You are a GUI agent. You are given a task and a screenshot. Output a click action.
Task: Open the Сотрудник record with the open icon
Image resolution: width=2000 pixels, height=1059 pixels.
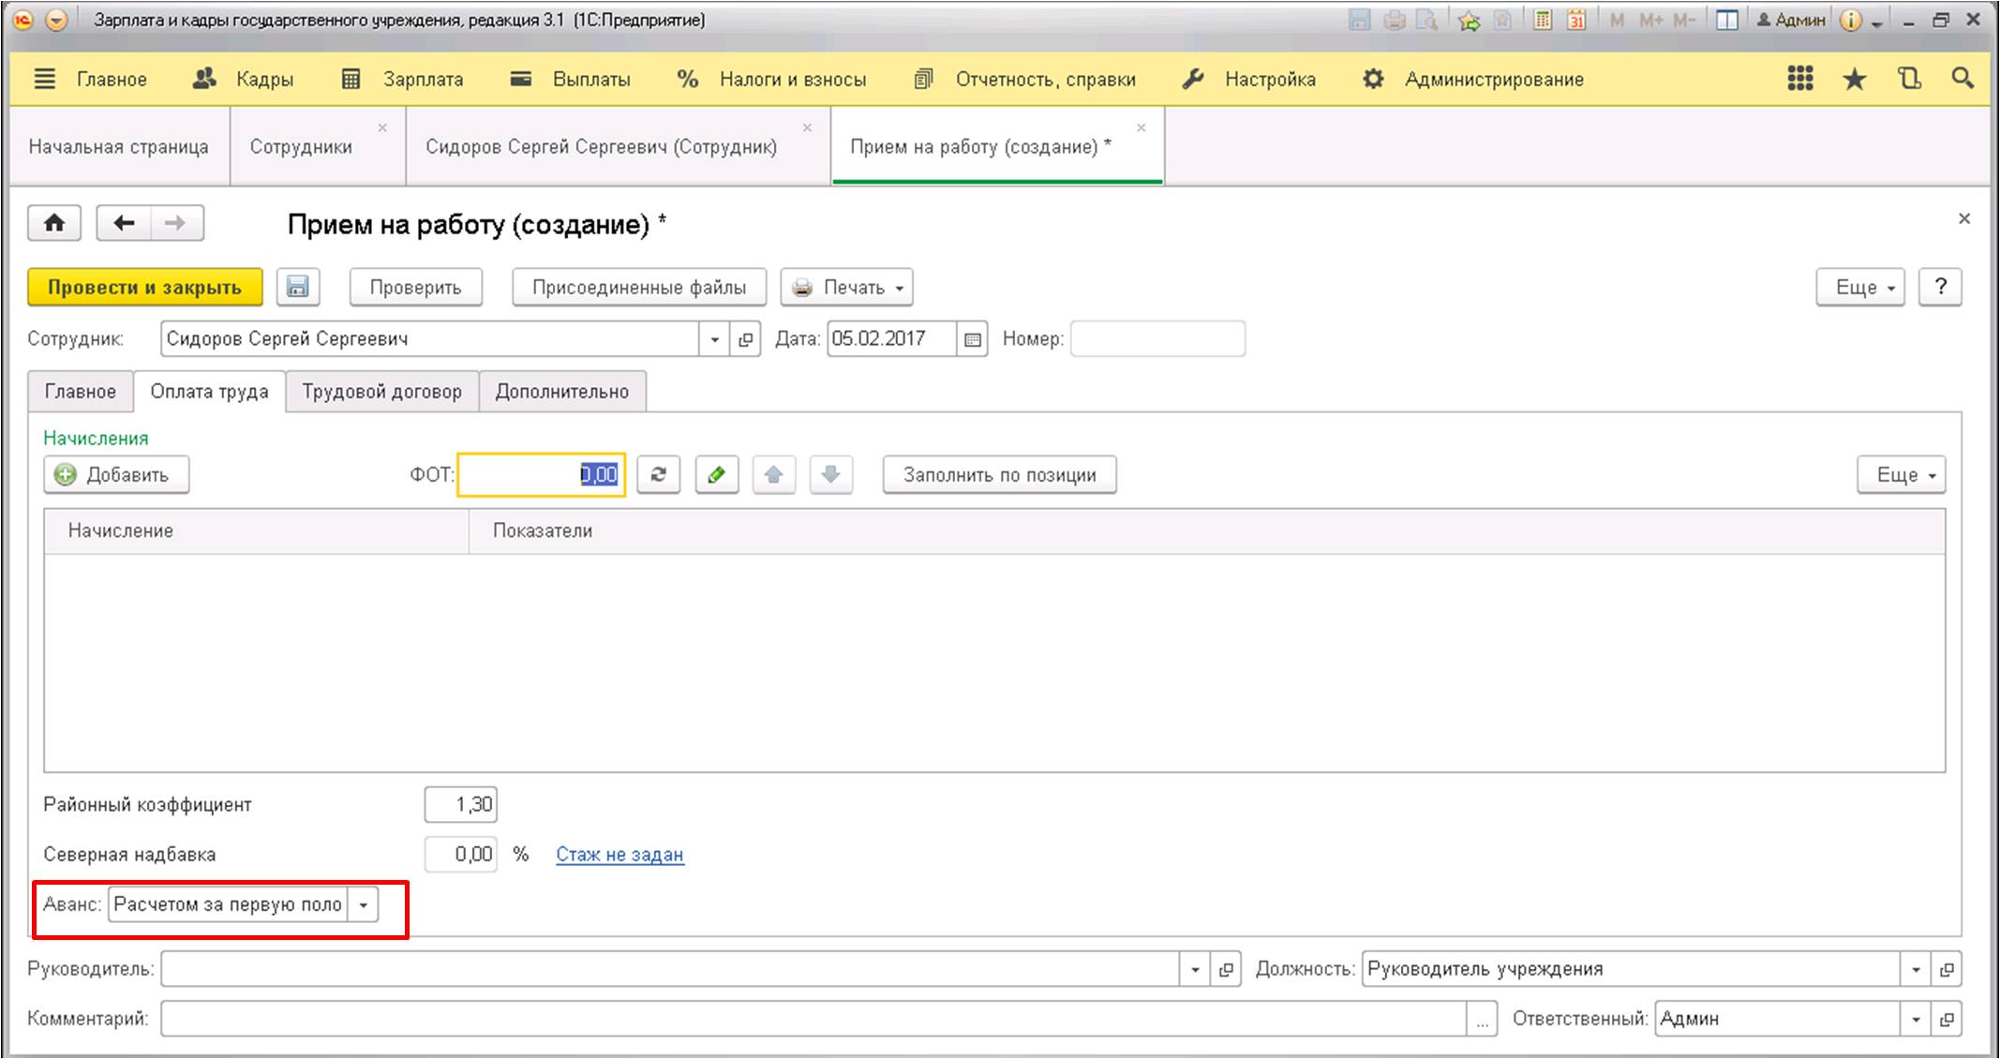(x=745, y=339)
